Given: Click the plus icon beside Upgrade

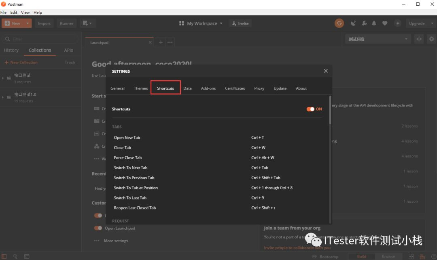Looking at the screenshot, I should tap(398, 23).
